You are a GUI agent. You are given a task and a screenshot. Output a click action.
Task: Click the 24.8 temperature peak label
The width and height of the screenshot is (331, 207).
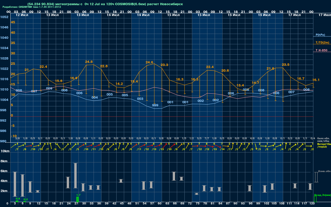click(89, 62)
